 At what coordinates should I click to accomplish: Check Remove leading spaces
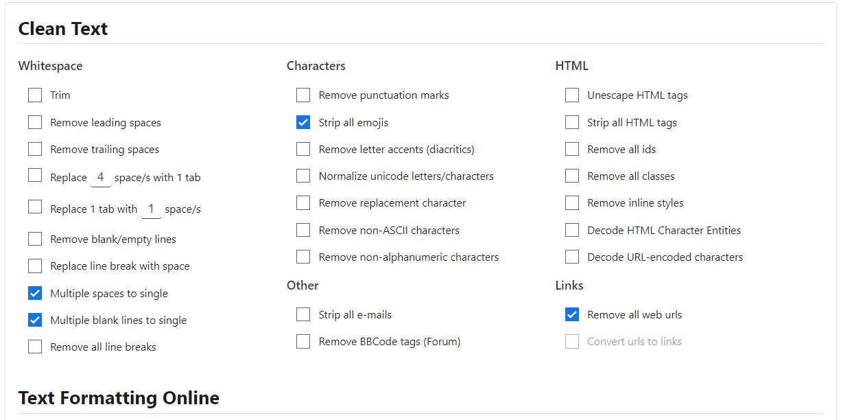(x=35, y=122)
